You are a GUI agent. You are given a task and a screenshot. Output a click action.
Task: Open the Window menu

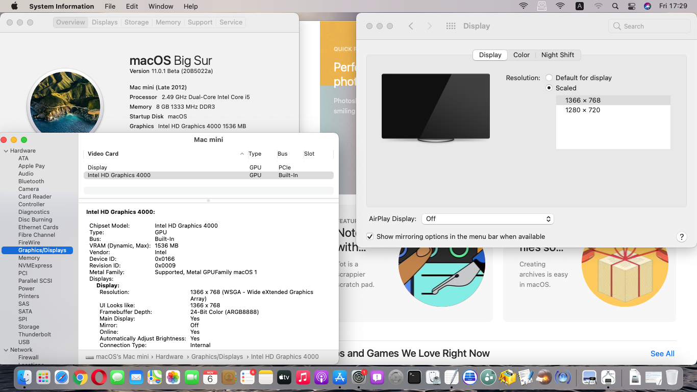[161, 6]
